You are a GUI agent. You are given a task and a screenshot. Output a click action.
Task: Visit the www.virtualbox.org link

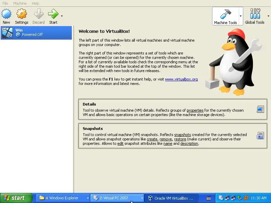(181, 79)
